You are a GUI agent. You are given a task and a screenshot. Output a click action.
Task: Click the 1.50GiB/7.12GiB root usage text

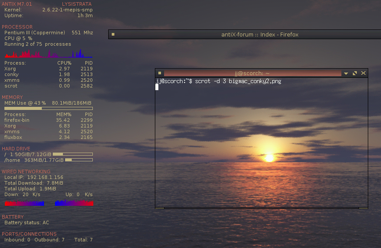tap(31, 154)
